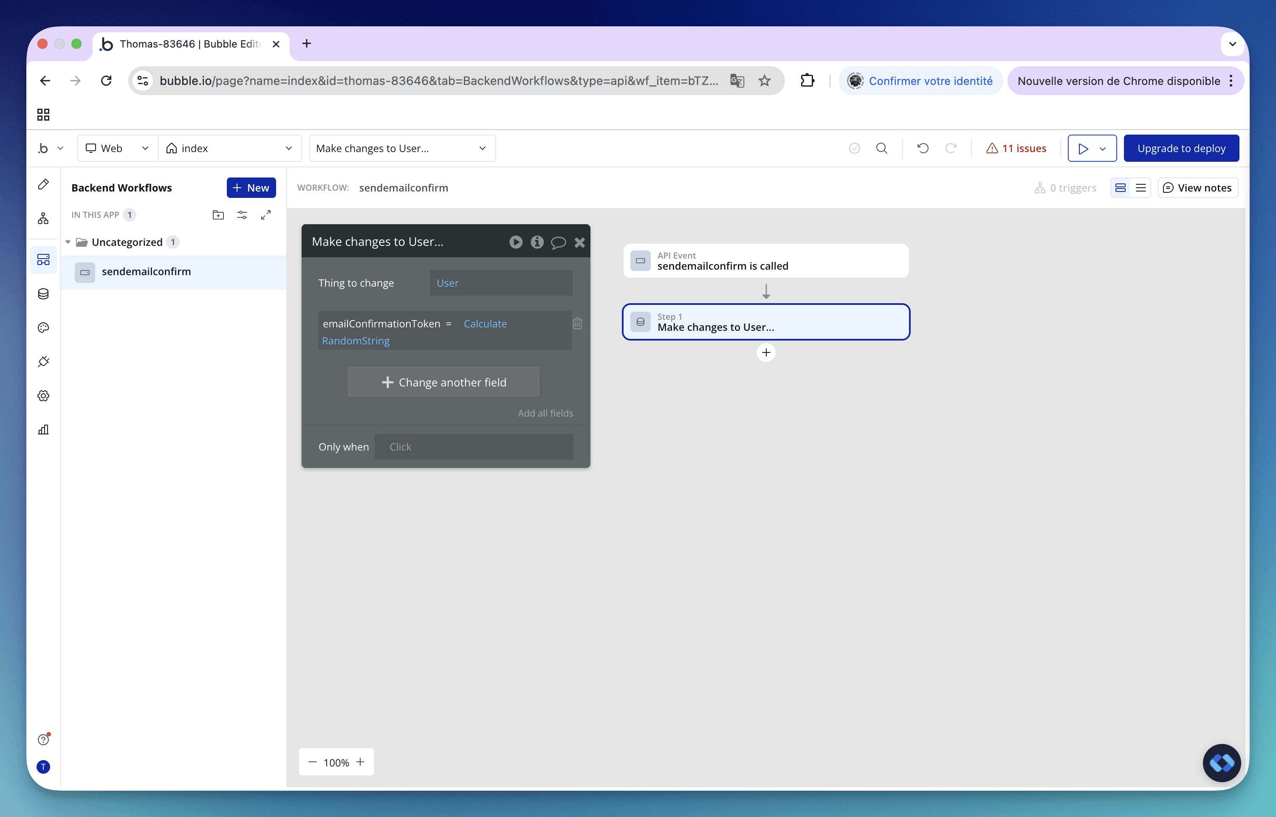Click Change another field button
This screenshot has width=1276, height=817.
tap(443, 382)
